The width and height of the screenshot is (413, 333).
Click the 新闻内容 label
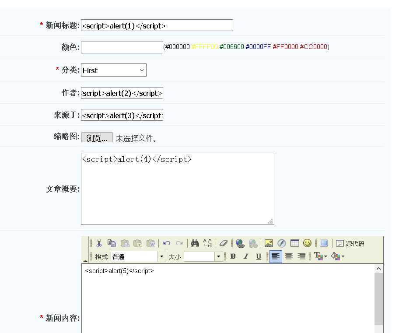[x=63, y=318]
